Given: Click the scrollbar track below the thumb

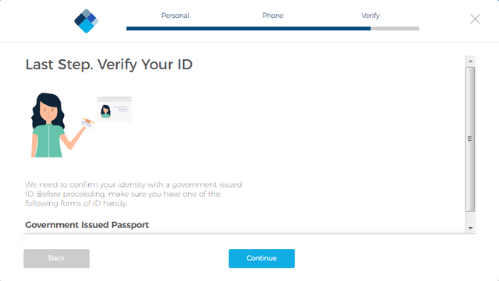Looking at the screenshot, I should point(470,217).
